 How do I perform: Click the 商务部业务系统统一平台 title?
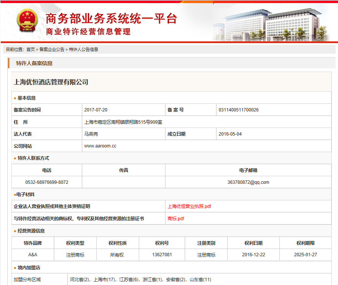tap(111, 18)
